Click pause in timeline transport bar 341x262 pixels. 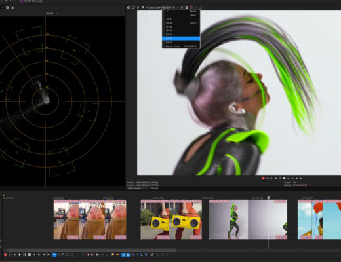coord(24,255)
